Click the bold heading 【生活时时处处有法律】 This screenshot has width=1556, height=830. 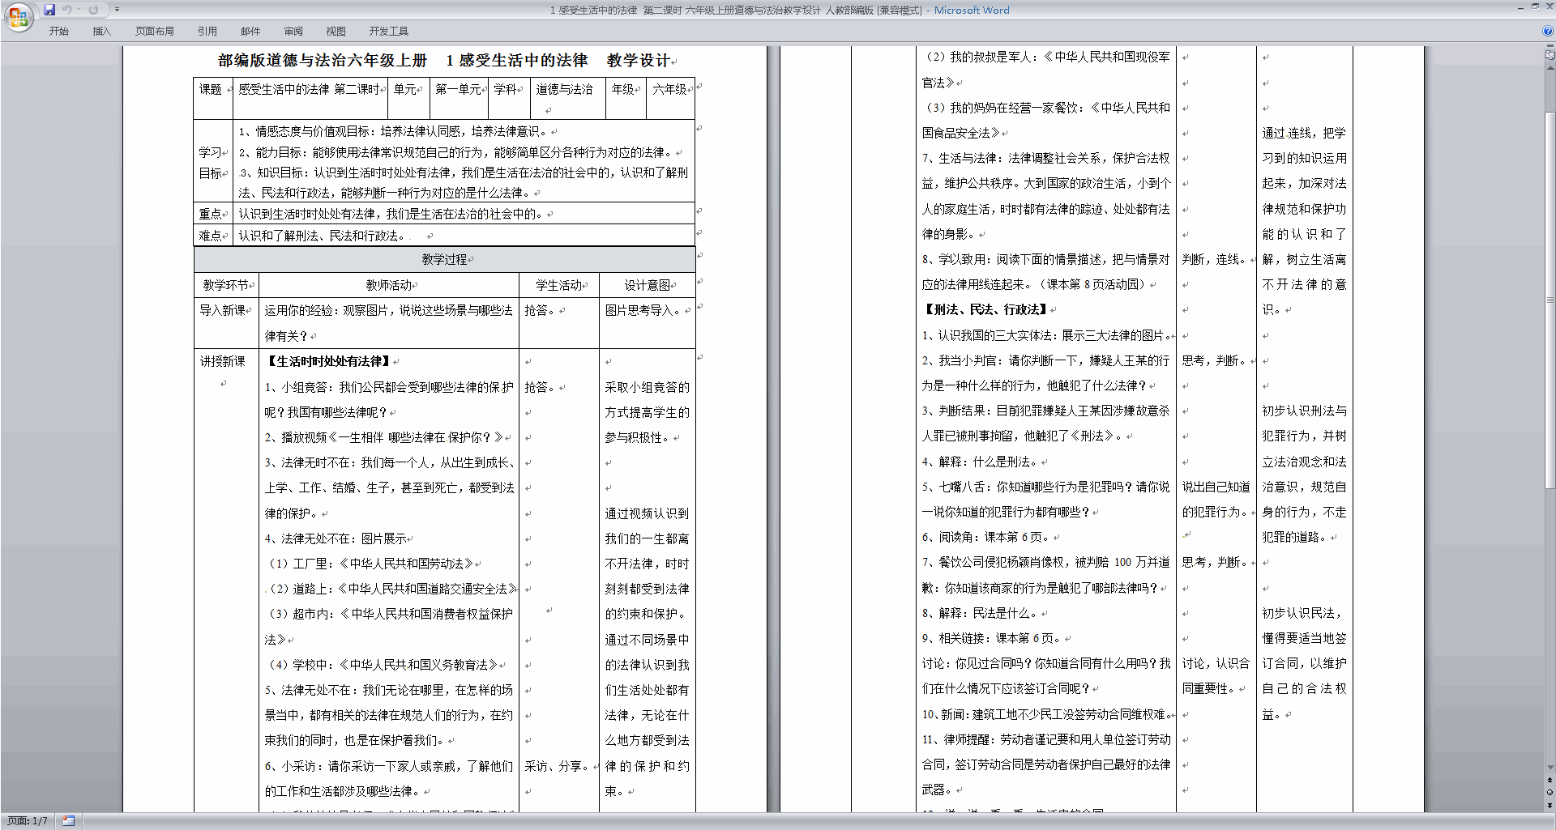(x=329, y=361)
